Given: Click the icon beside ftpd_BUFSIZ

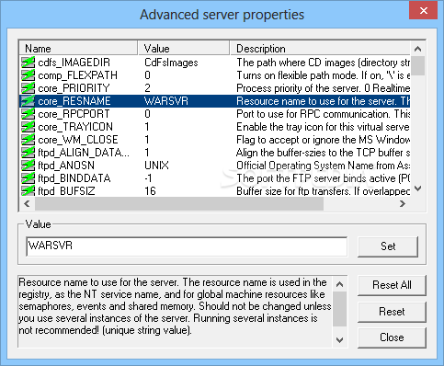Looking at the screenshot, I should tap(28, 191).
